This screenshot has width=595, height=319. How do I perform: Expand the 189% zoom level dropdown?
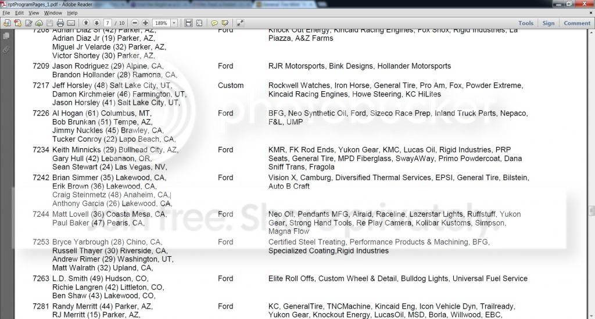[174, 23]
